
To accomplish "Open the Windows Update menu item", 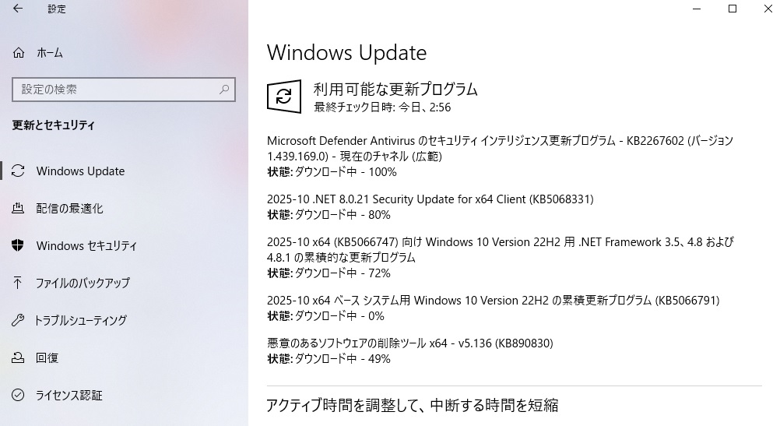I will tap(80, 171).
